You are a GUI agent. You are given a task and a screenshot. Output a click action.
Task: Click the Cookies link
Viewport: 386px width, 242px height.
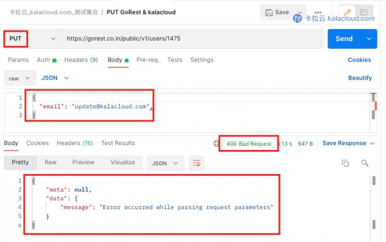pyautogui.click(x=359, y=60)
